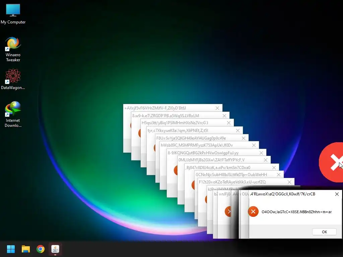Click the title bar text 0MLIJzMYFjBs2GXw\ZAYF

pos(212,160)
